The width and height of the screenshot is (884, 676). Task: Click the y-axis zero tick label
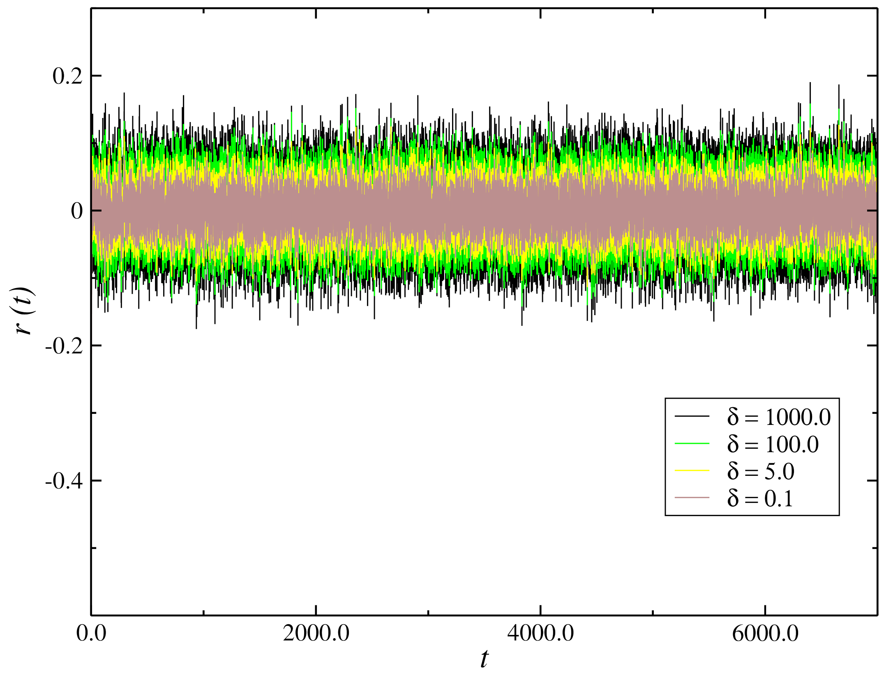point(77,211)
